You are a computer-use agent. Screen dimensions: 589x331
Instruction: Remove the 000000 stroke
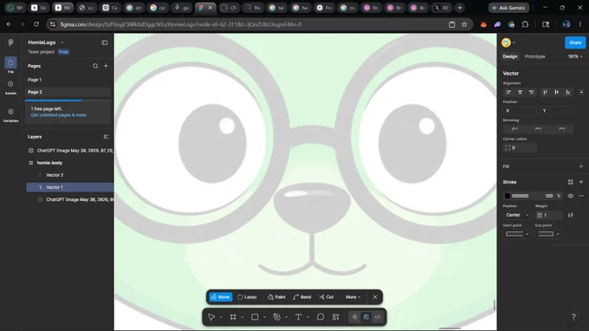(x=581, y=196)
